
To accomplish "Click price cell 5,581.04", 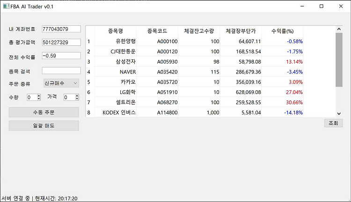I will (241, 113).
